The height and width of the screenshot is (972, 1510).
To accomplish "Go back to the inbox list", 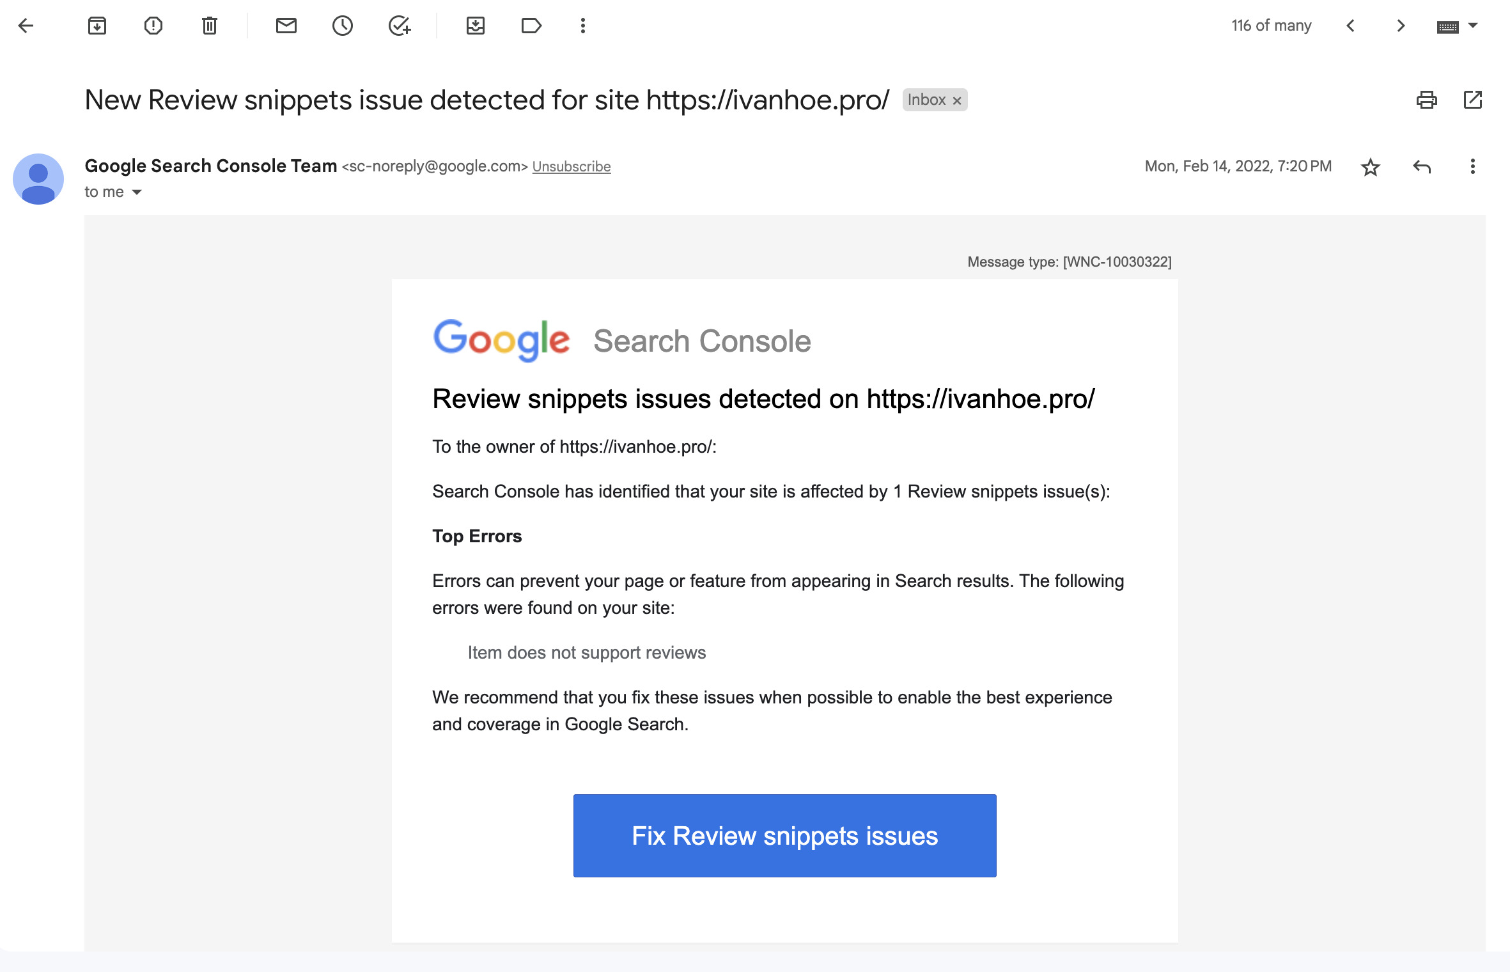I will 26,26.
